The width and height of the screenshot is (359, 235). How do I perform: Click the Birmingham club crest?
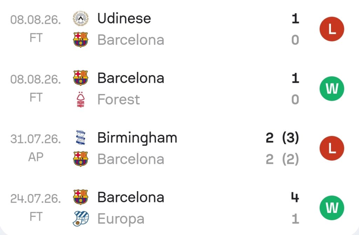(81, 137)
